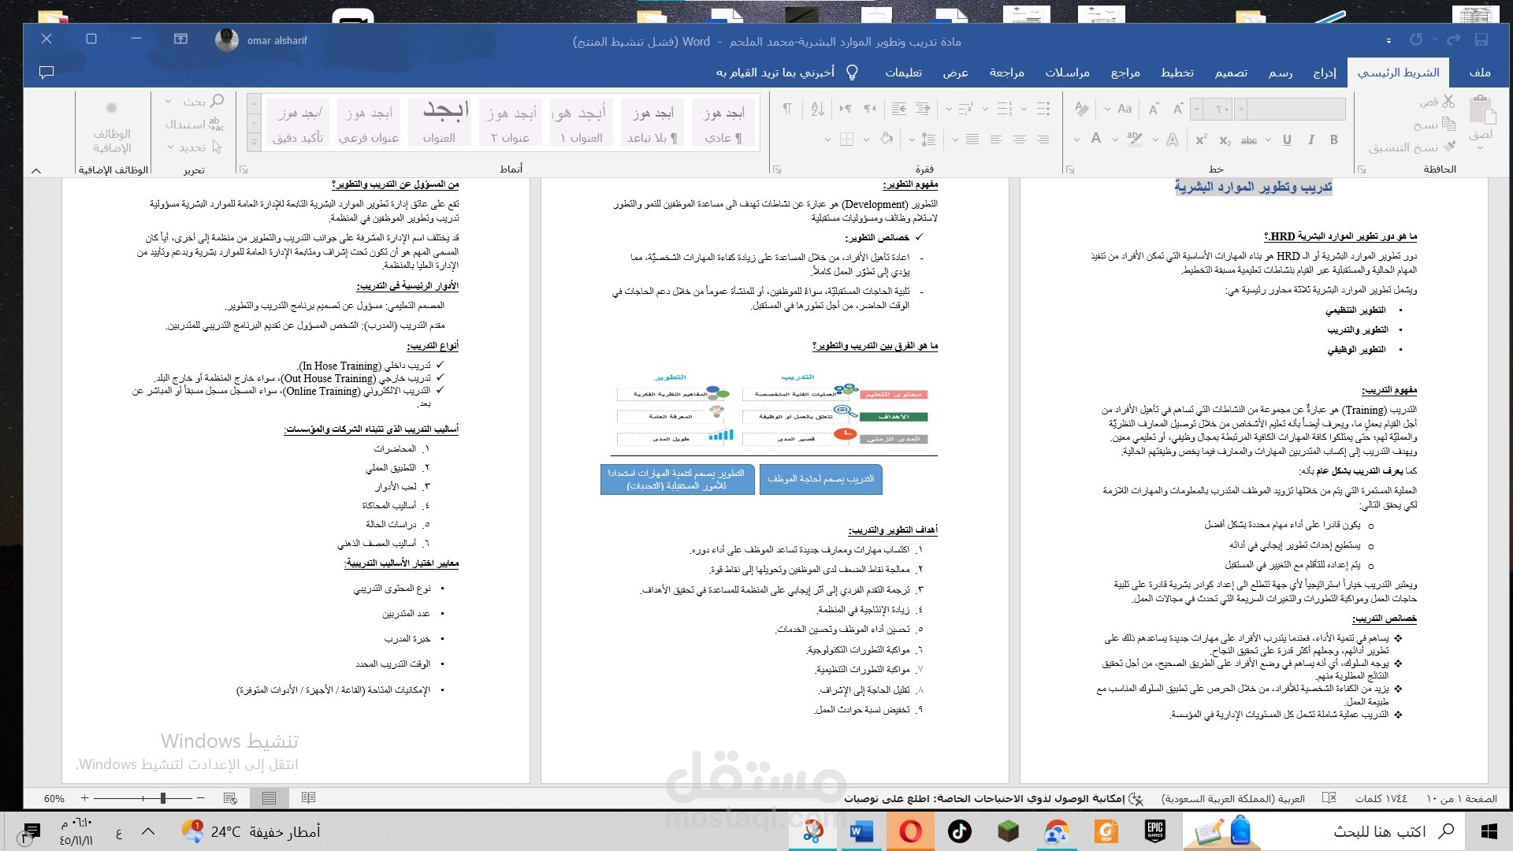Open the Ribbon Display Options icon
The image size is (1513, 851).
(x=180, y=39)
